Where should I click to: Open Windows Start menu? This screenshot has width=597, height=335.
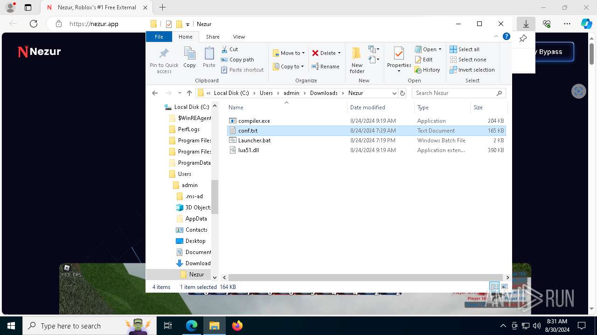pyautogui.click(x=11, y=326)
